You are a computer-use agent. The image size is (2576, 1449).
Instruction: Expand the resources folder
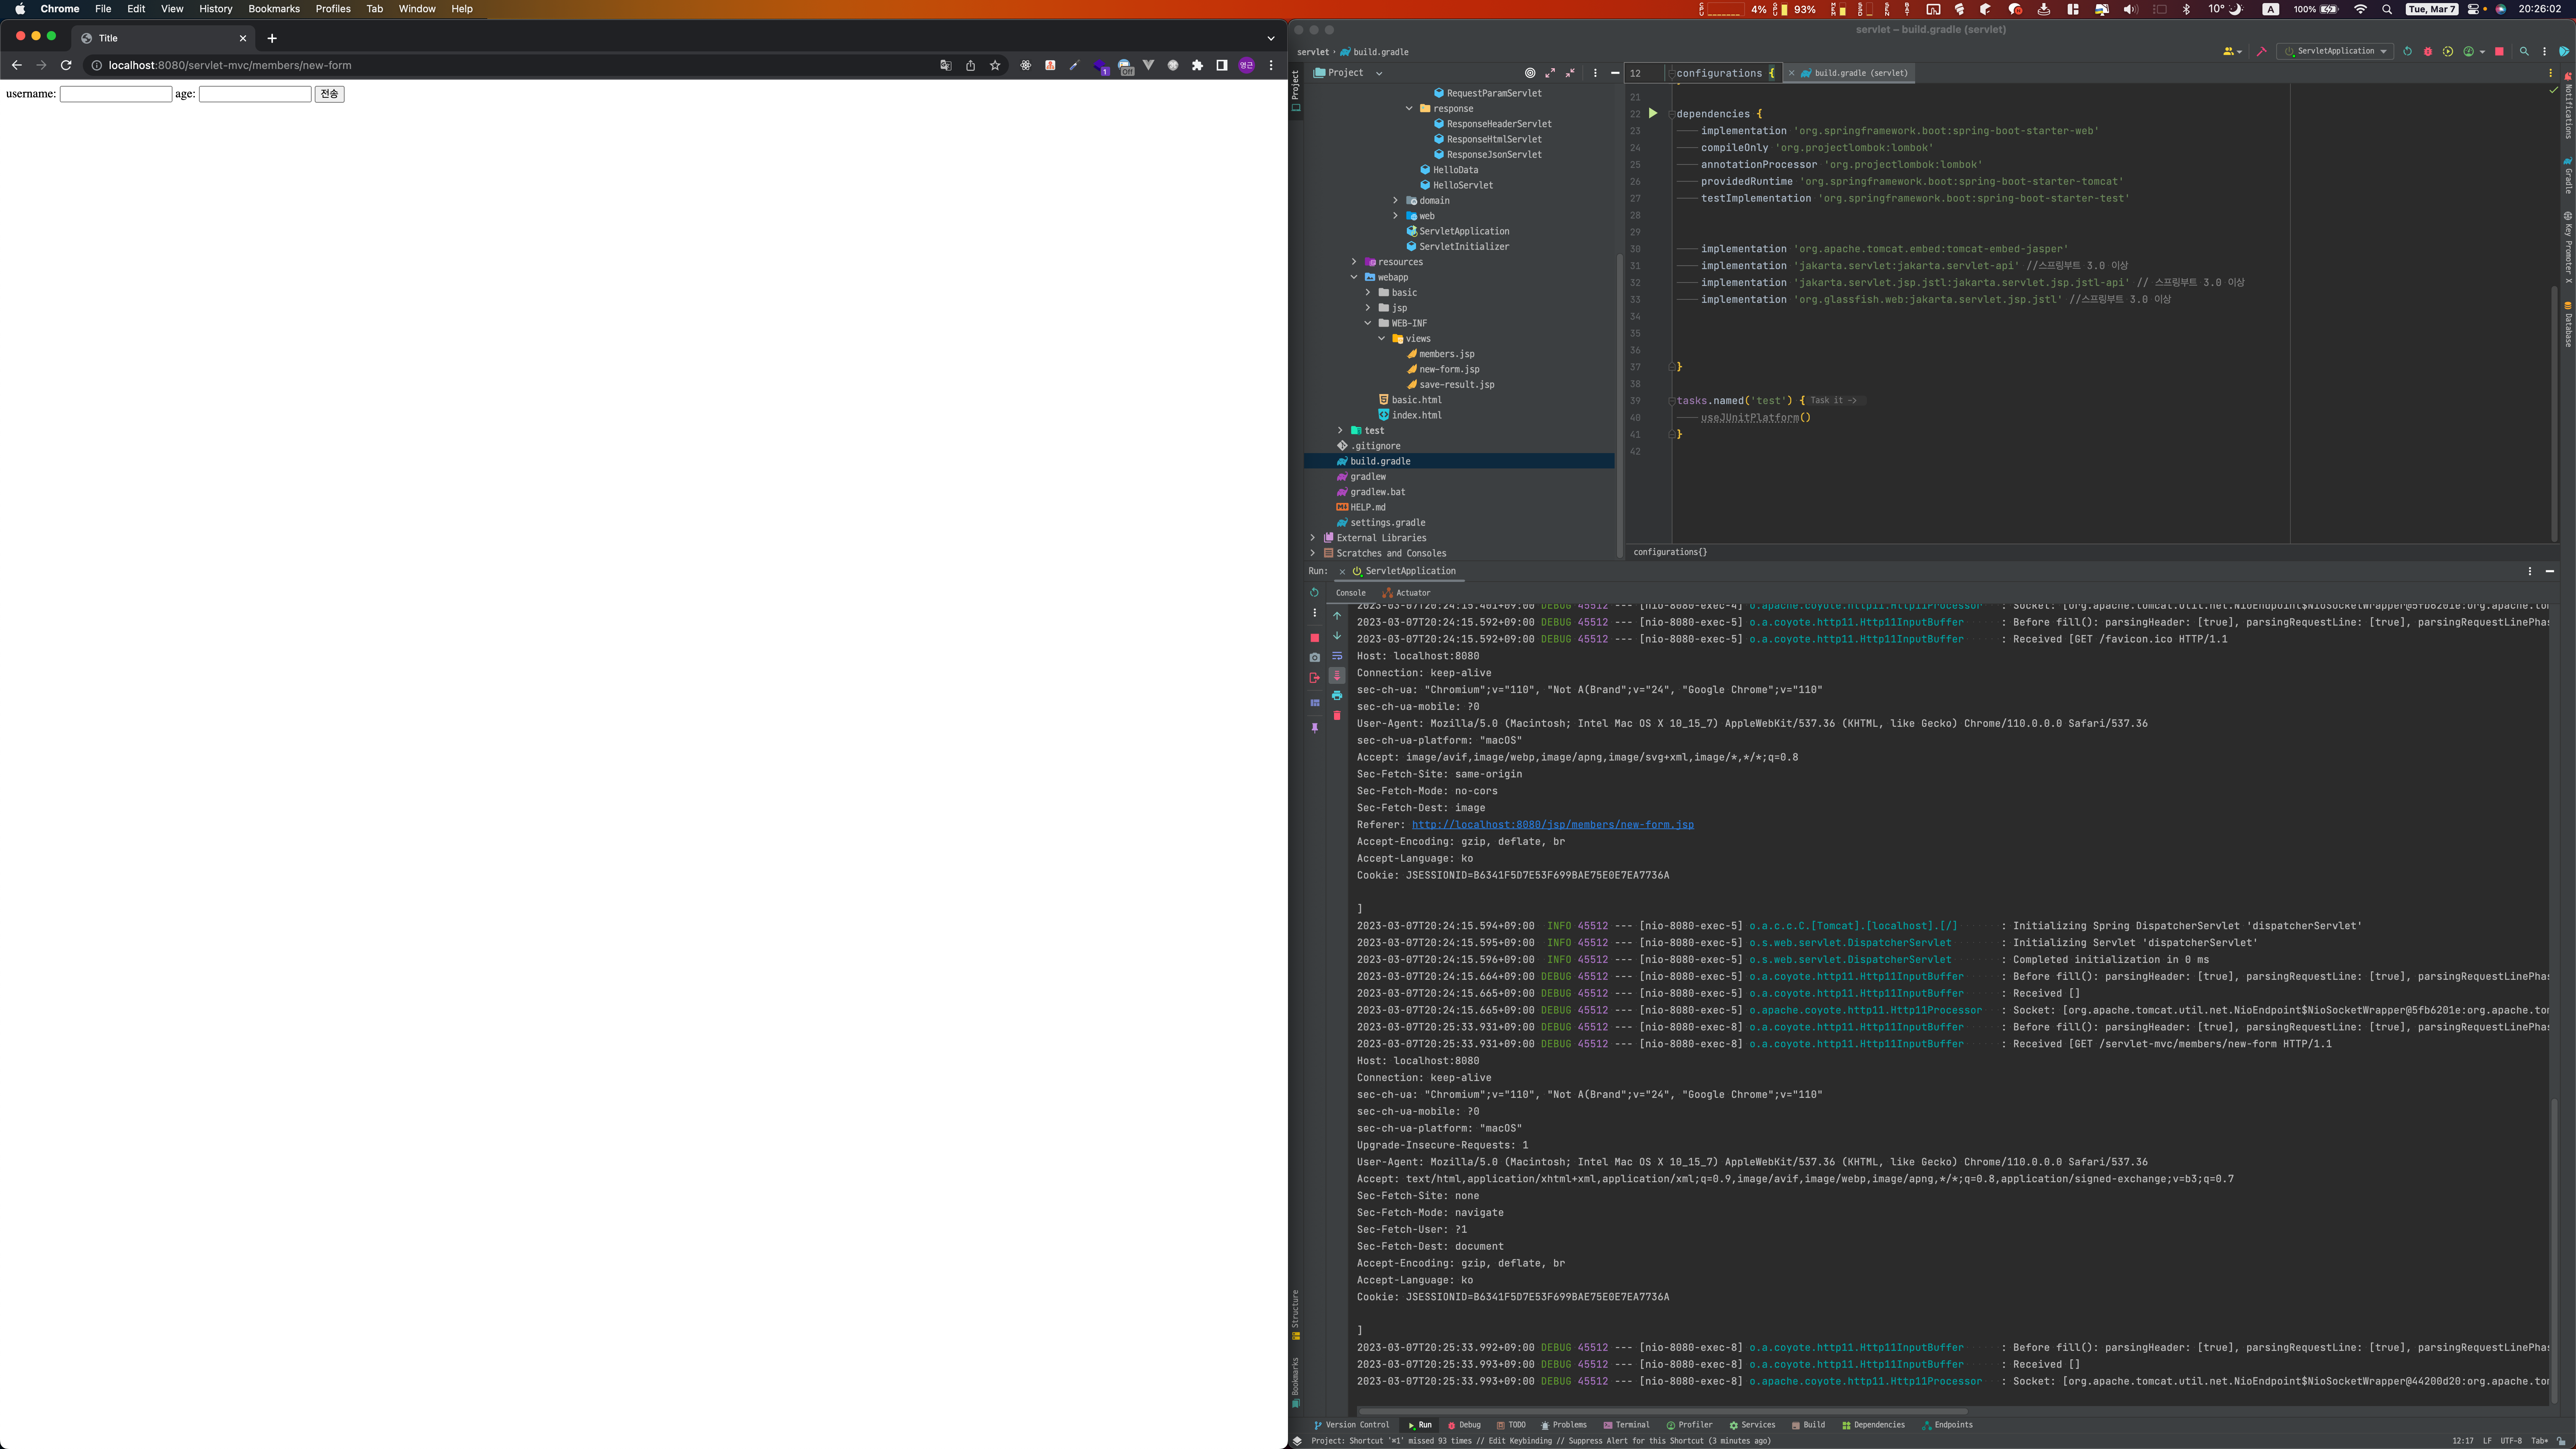coord(1354,262)
